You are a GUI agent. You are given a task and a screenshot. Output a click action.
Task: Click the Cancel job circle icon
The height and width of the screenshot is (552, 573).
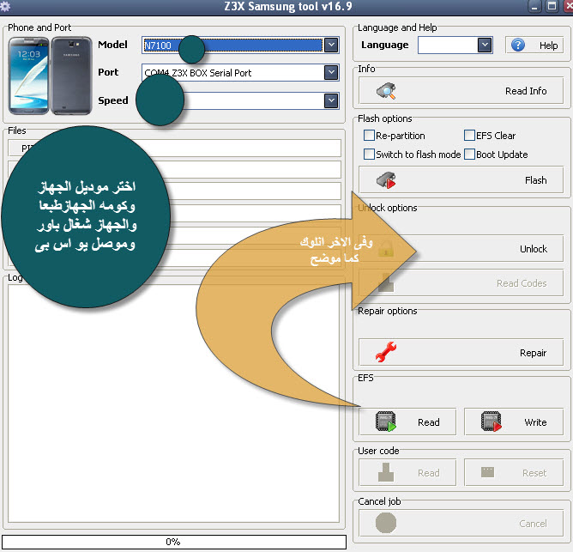point(386,523)
